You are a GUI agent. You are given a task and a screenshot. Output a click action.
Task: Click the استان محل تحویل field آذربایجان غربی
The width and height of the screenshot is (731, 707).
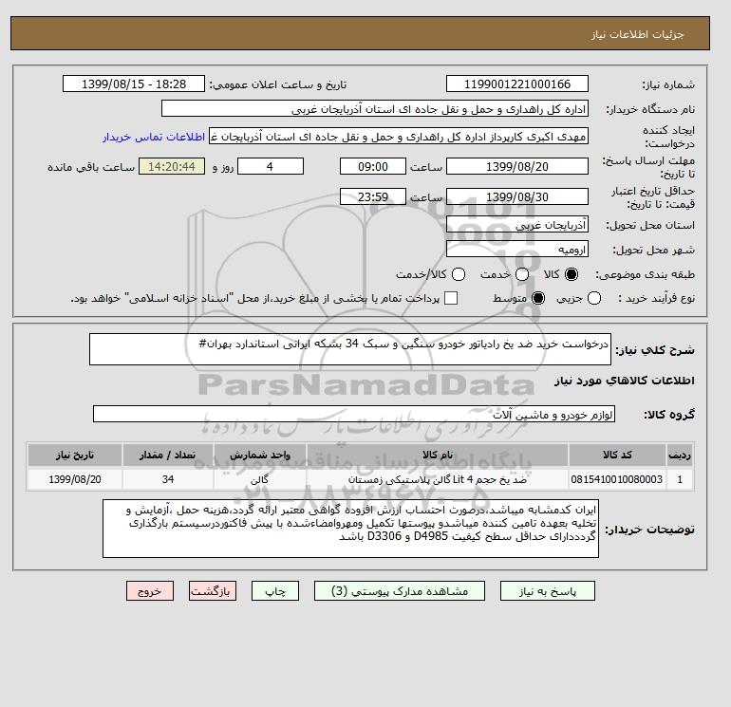click(517, 225)
